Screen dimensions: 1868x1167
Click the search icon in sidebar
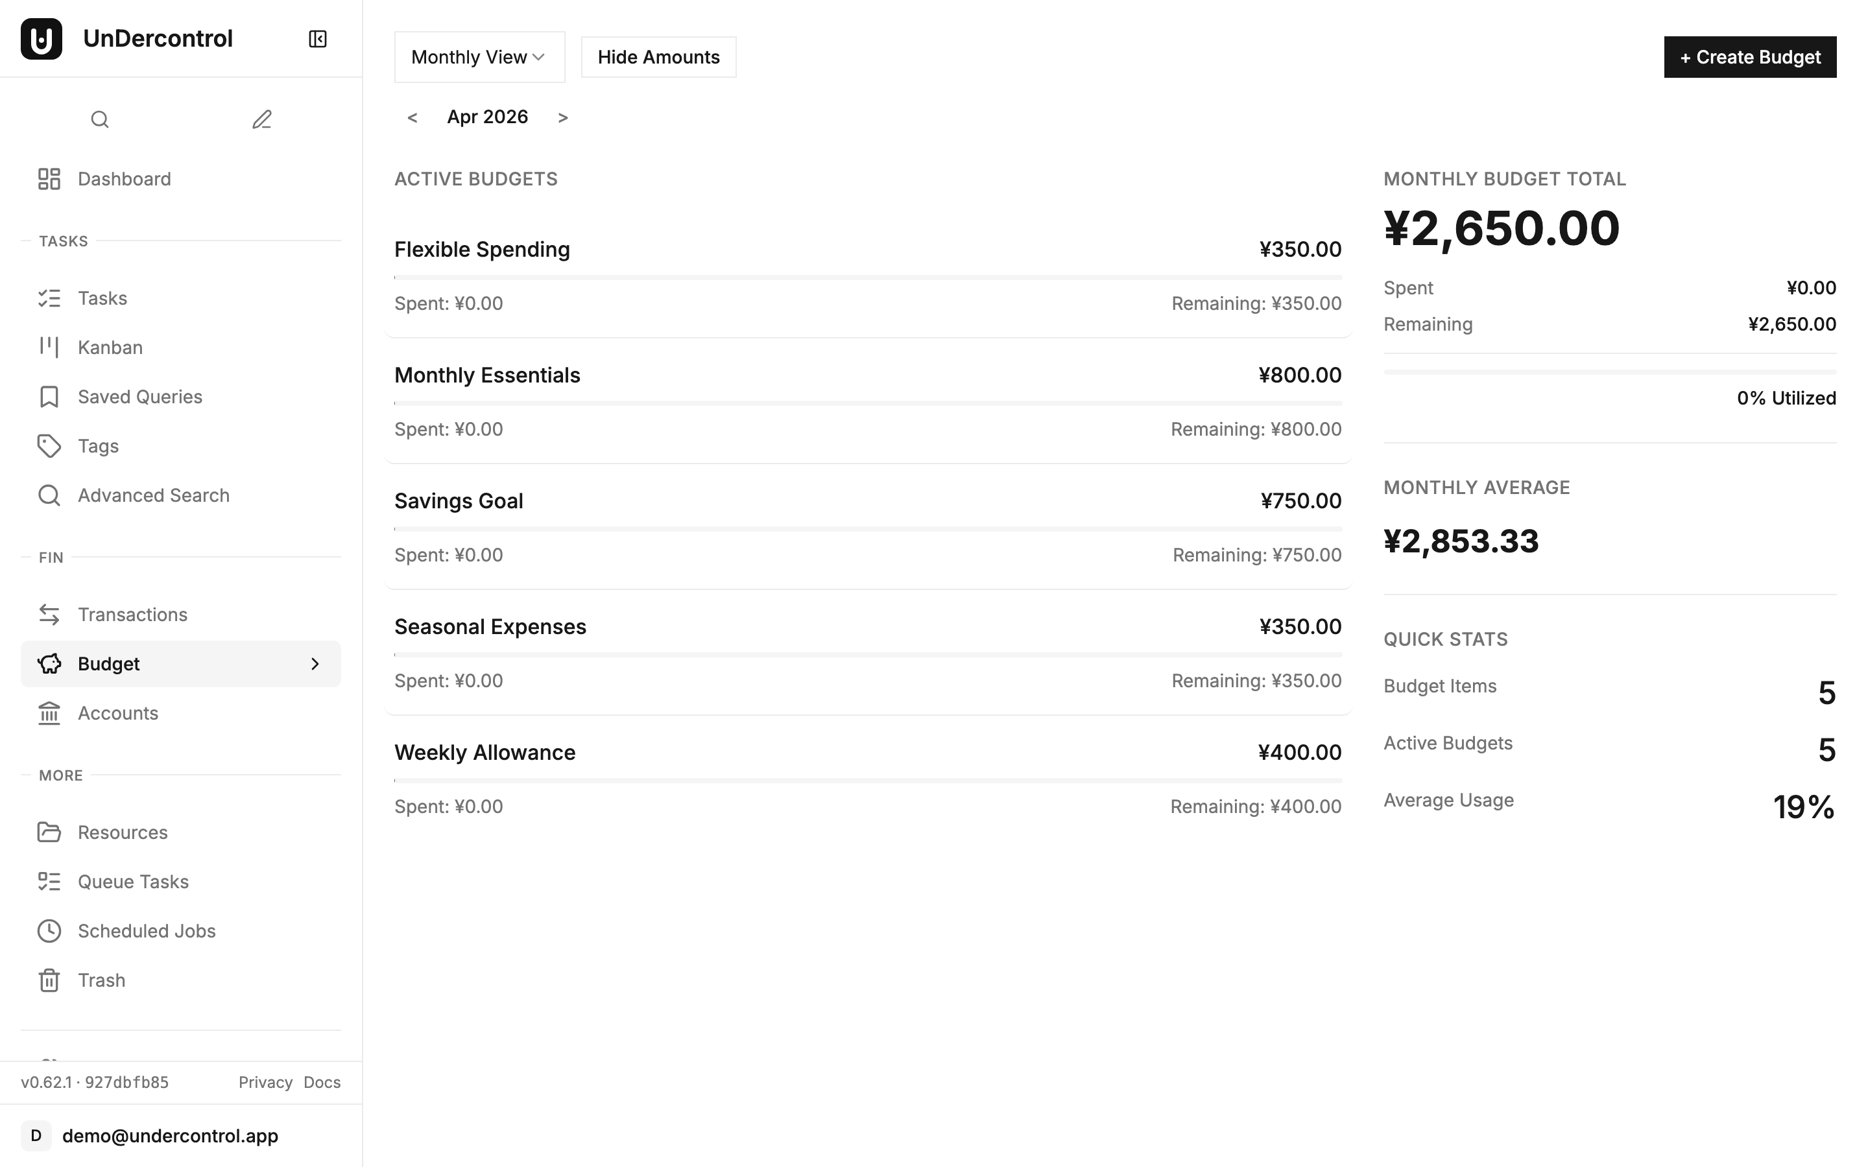tap(101, 120)
